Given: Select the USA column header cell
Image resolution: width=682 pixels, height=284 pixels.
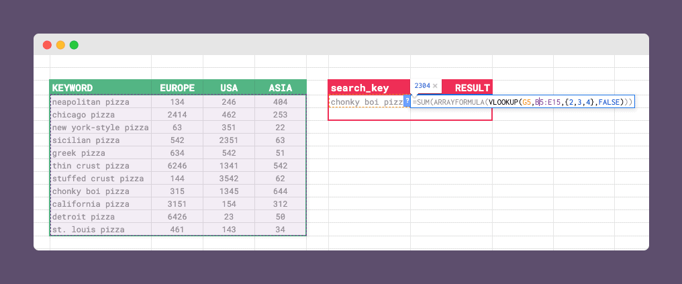Looking at the screenshot, I should click(229, 87).
